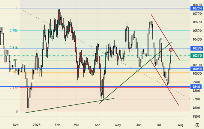
Task: Click the Aug label on time axis
Action: [180, 125]
